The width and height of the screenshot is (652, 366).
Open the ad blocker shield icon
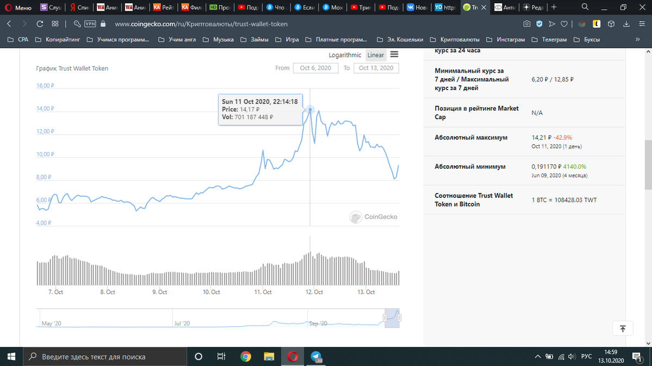539,24
